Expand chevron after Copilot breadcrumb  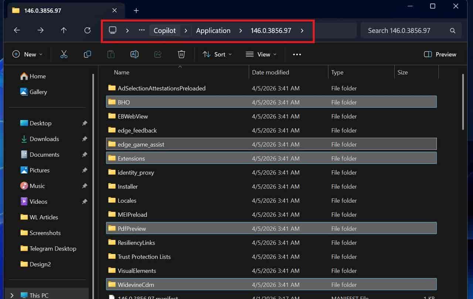(186, 31)
